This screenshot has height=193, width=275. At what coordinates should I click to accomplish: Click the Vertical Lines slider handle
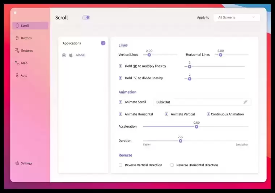pos(149,55)
